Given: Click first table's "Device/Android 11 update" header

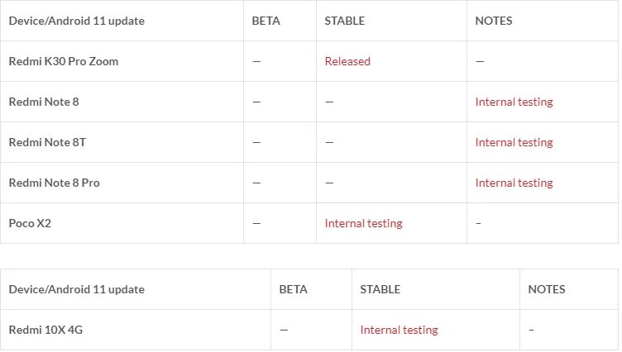Looking at the screenshot, I should coord(76,21).
